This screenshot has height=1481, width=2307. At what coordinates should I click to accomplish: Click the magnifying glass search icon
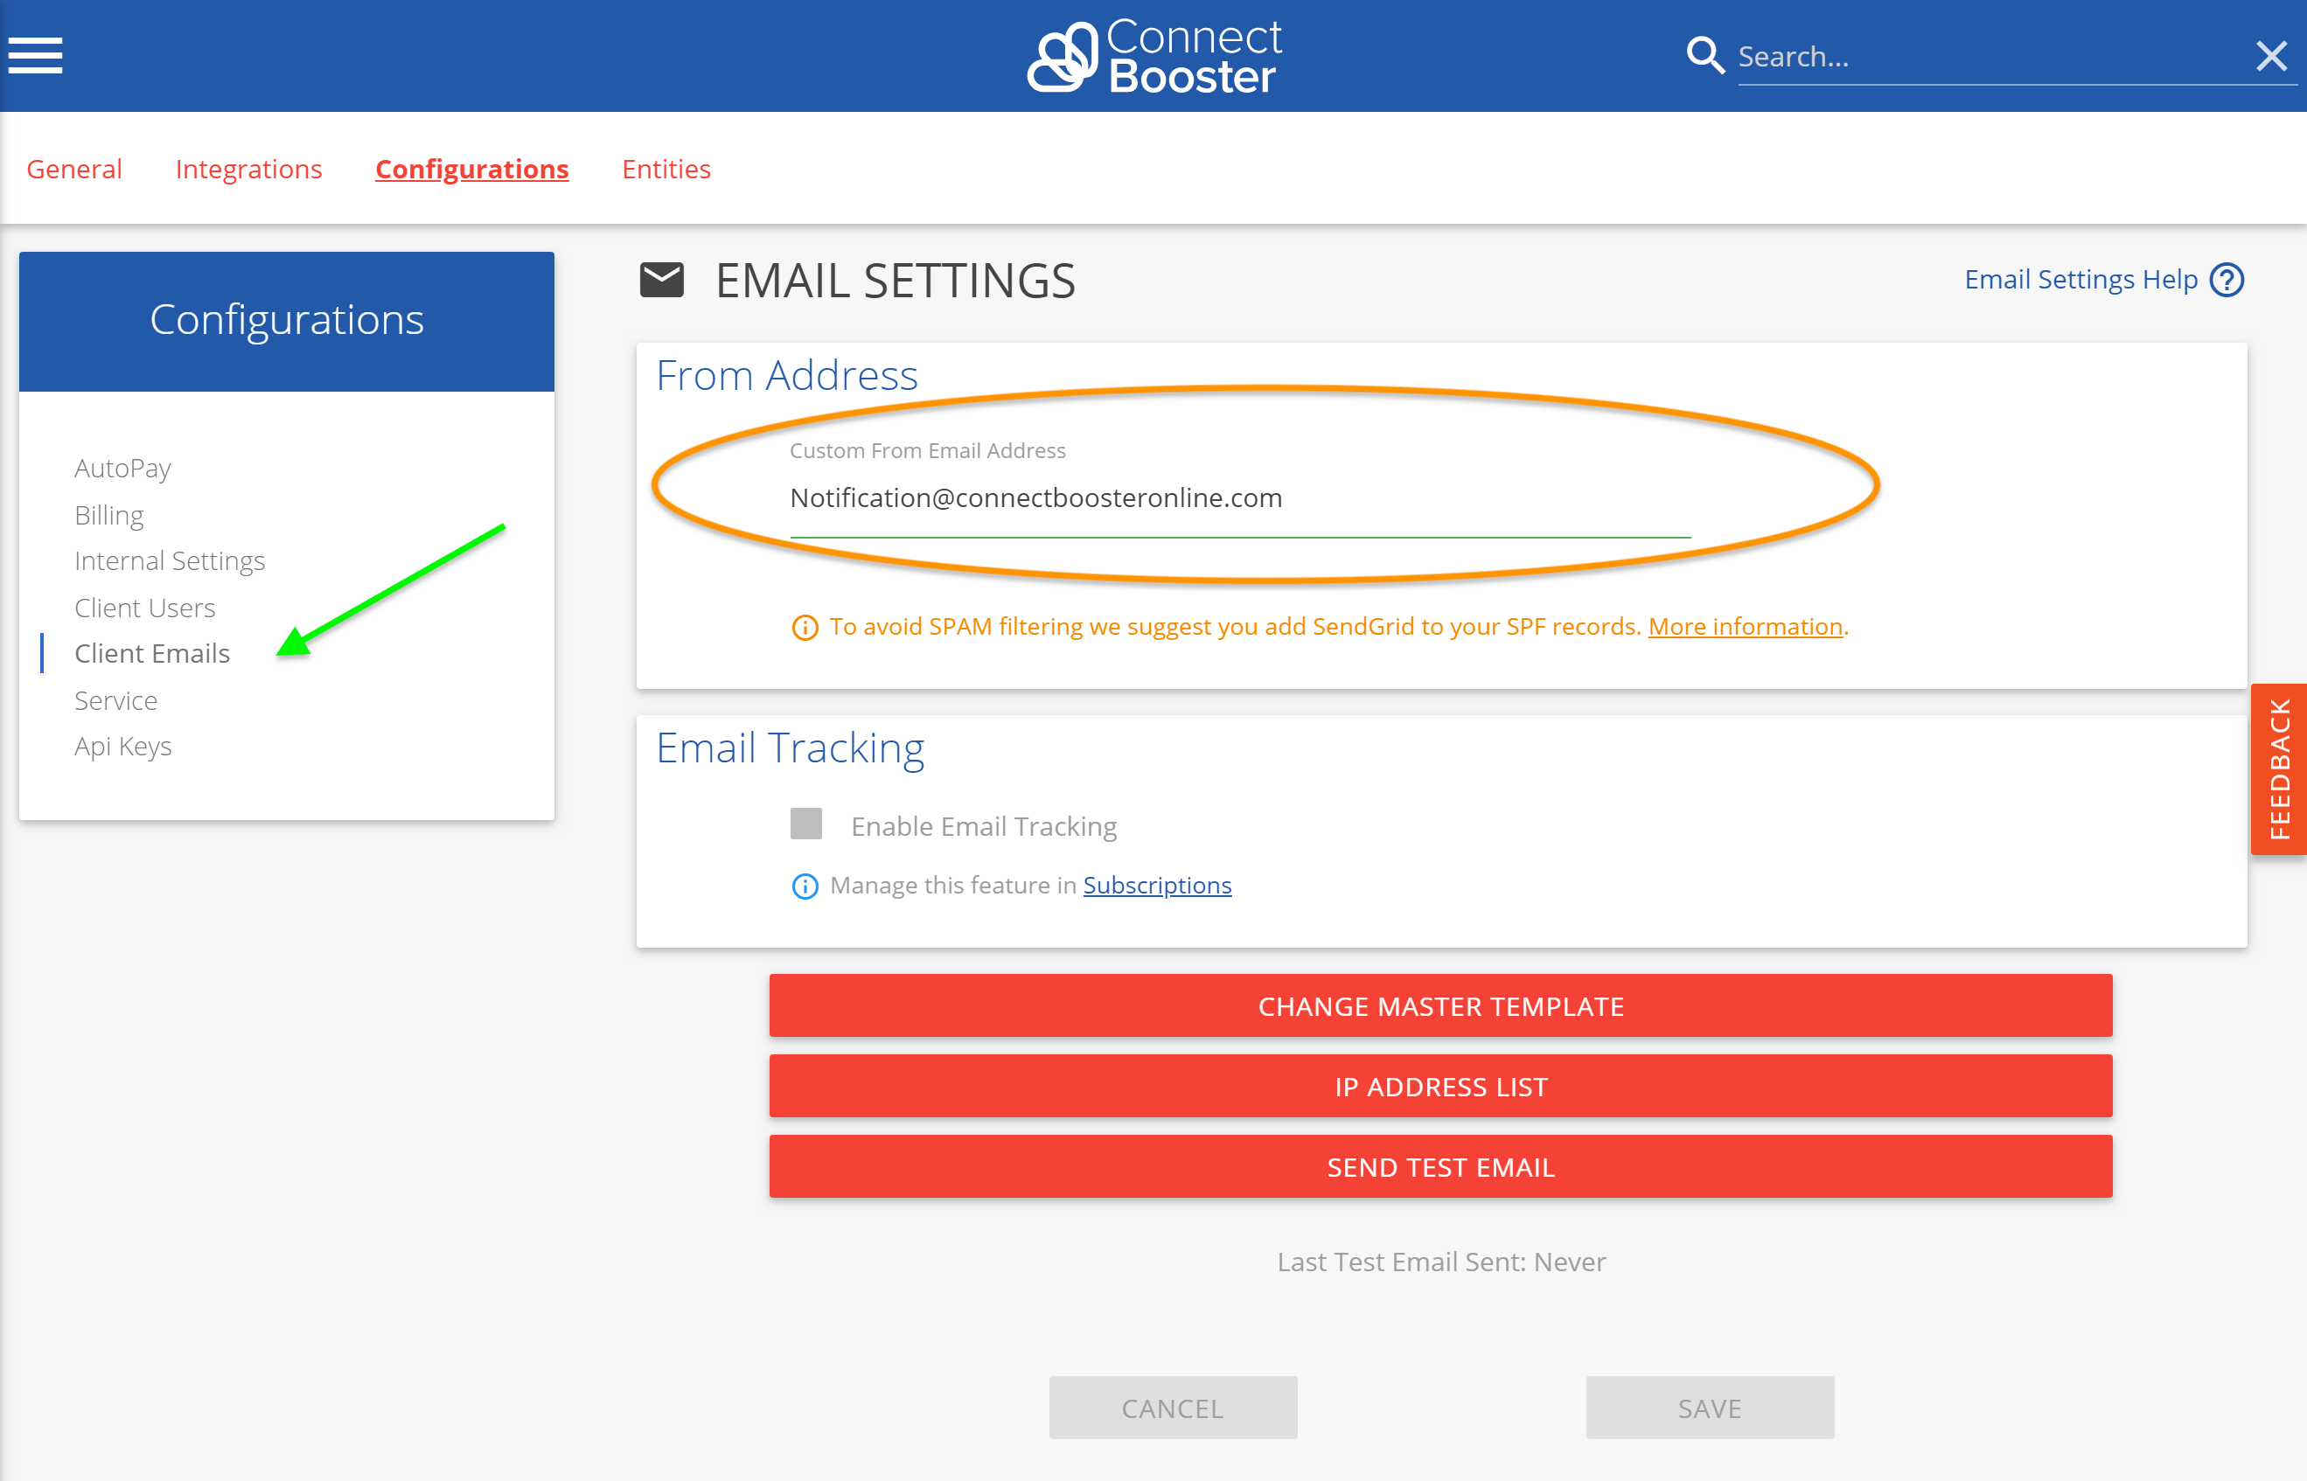[x=1704, y=56]
